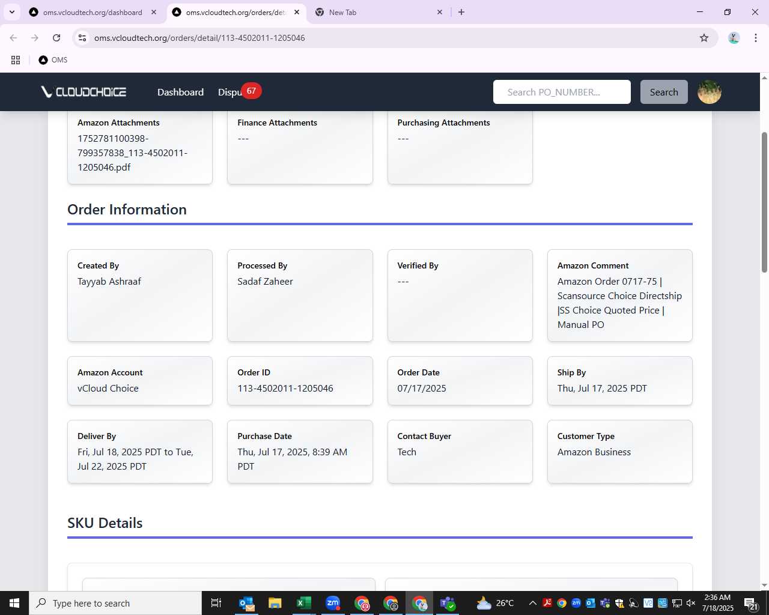Viewport: 769px width, 615px height.
Task: Click the address bar URL
Action: (x=199, y=38)
